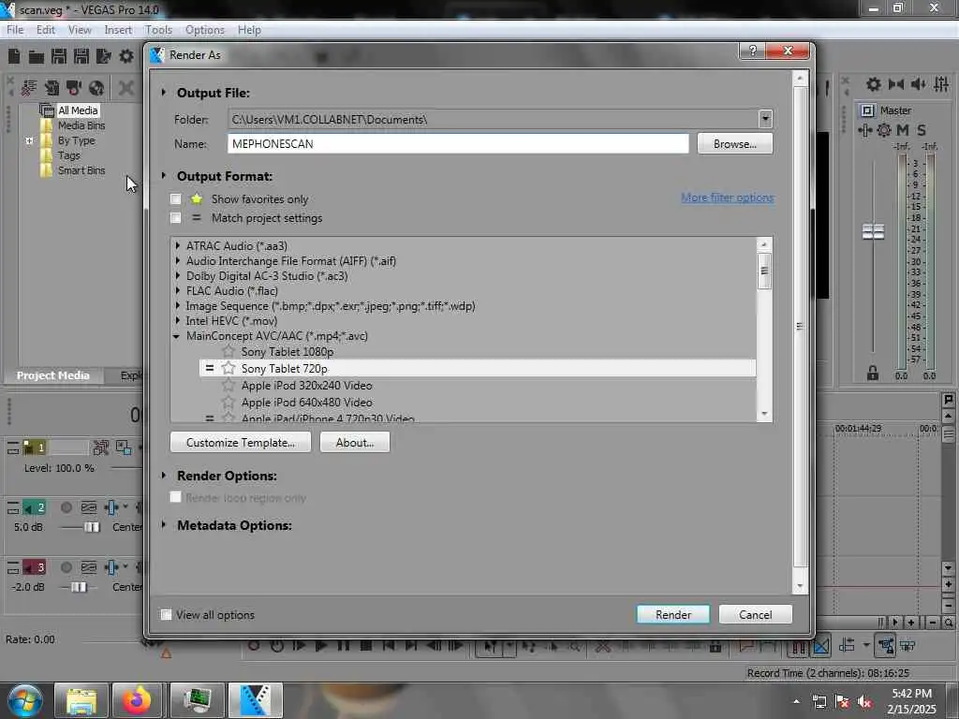Open Firefox from the taskbar
Viewport: 959px width, 719px height.
pyautogui.click(x=137, y=700)
